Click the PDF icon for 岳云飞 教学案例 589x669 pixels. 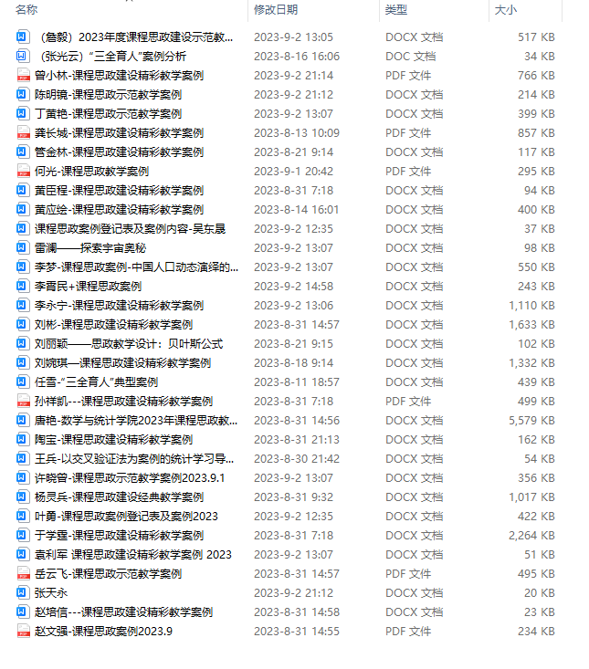(23, 573)
